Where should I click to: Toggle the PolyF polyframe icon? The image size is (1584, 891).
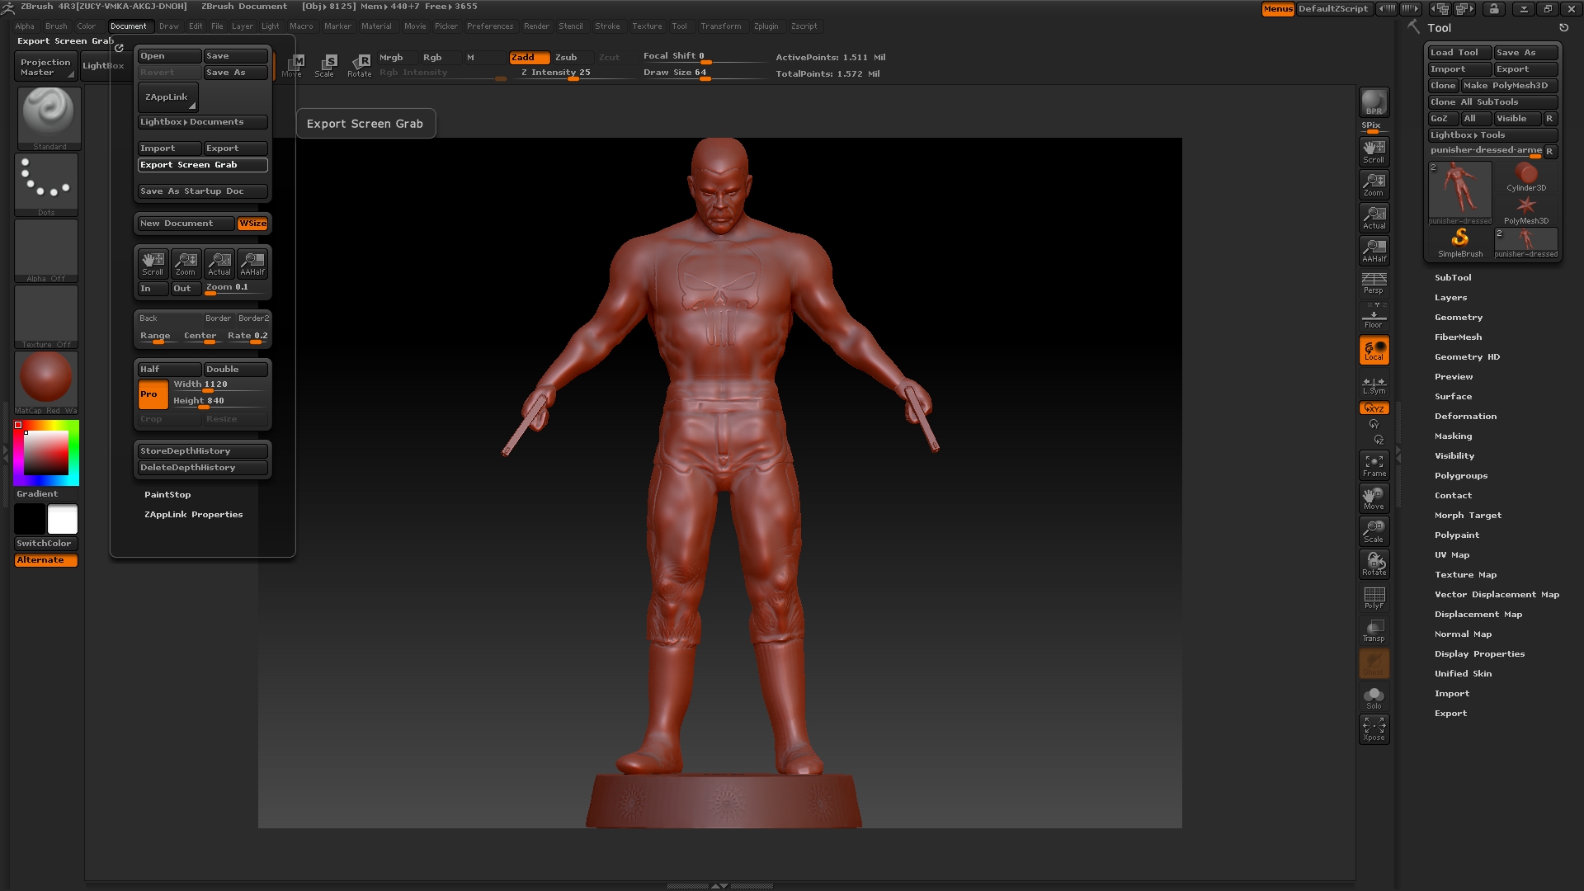pos(1374,597)
